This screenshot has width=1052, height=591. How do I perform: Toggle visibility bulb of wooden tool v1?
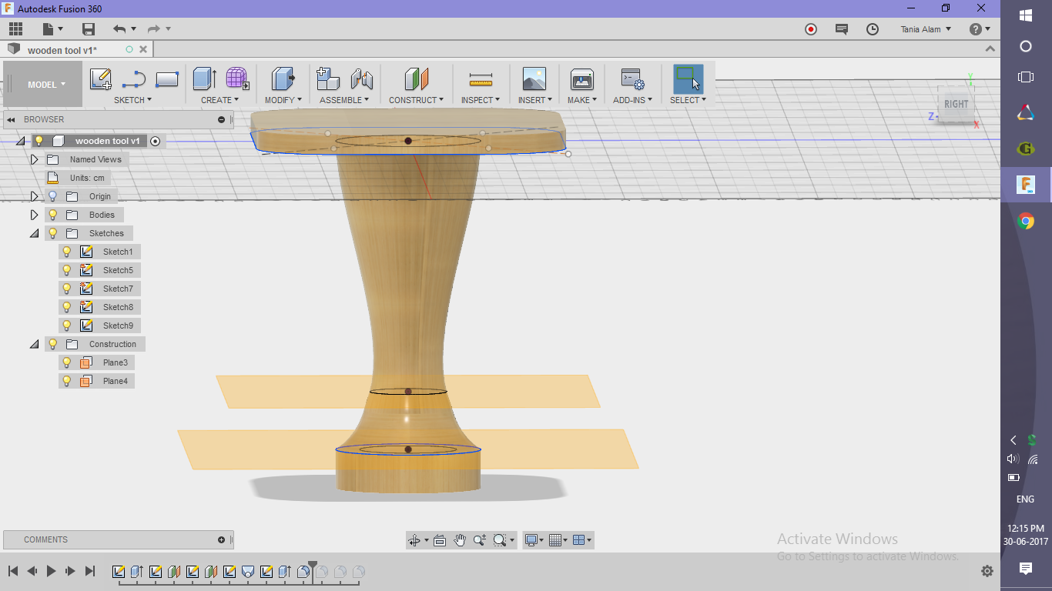(39, 141)
